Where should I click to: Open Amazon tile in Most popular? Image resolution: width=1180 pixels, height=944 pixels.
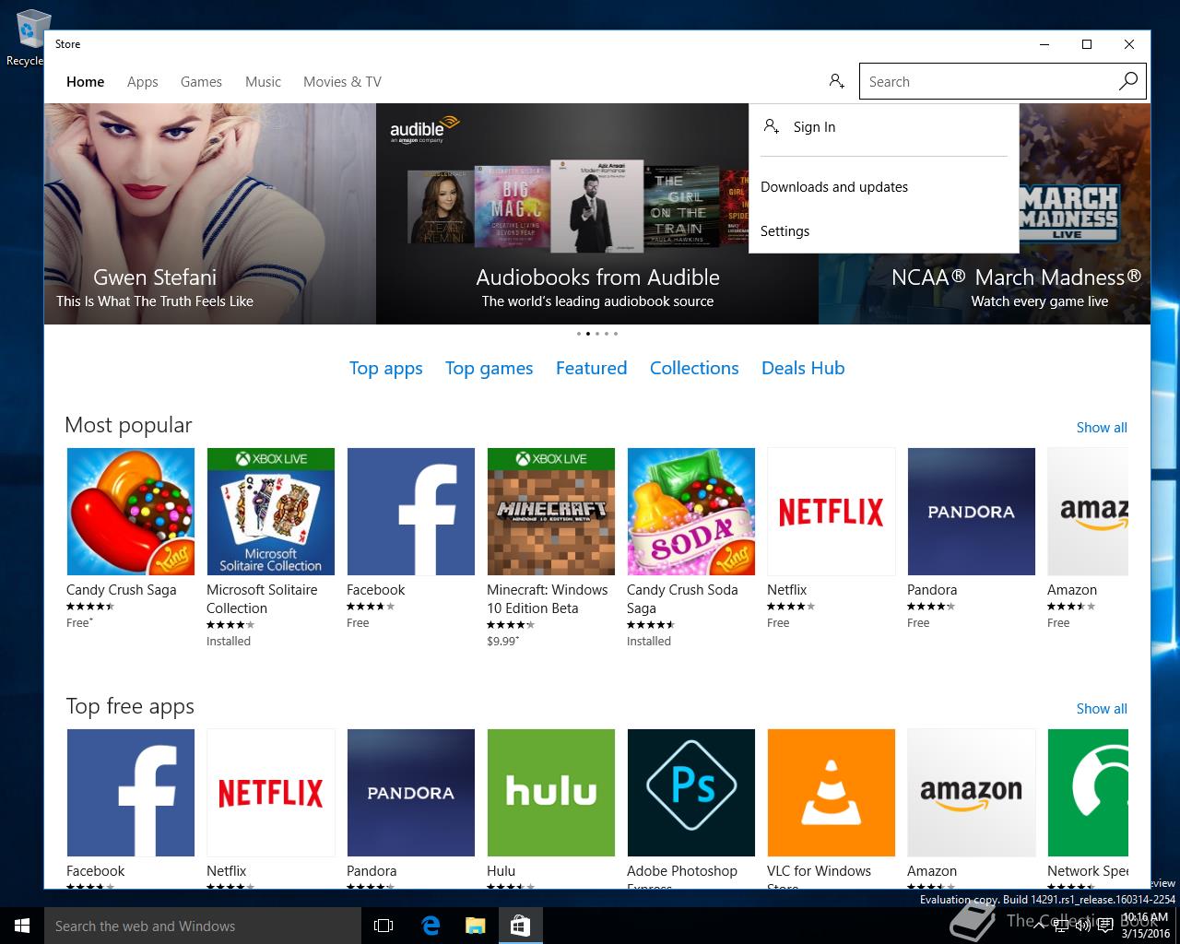1088,512
